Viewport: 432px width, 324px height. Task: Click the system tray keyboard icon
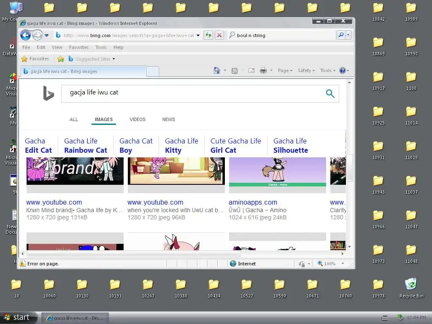pos(385,318)
